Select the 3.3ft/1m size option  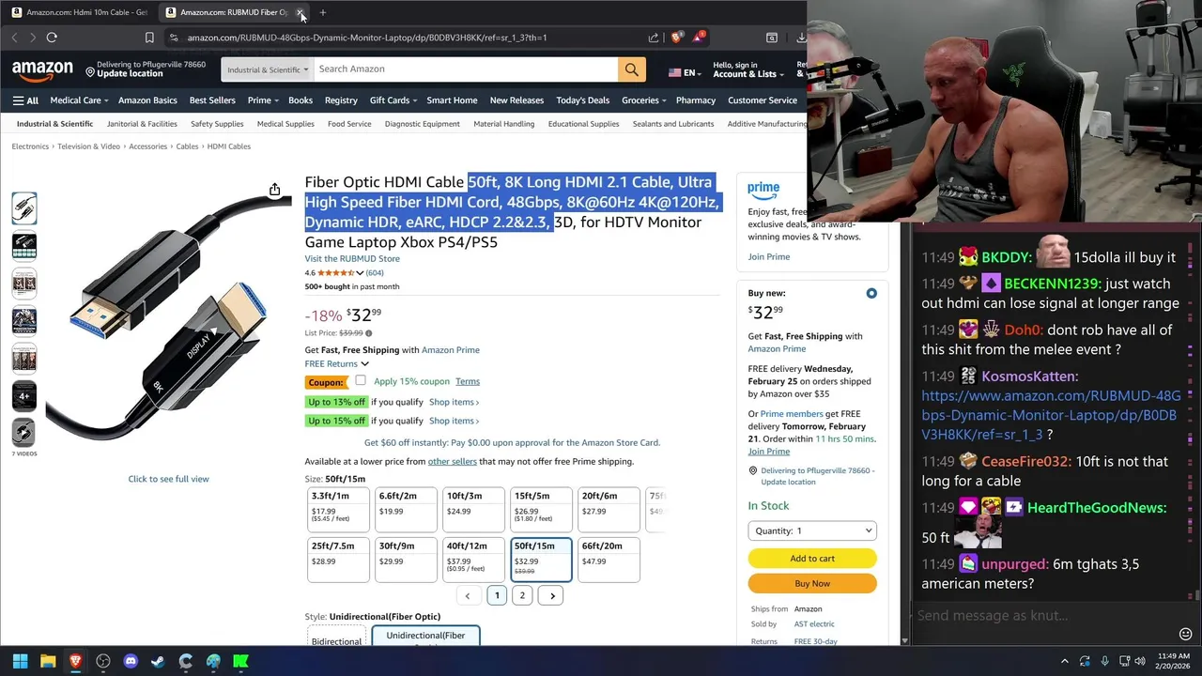point(338,509)
